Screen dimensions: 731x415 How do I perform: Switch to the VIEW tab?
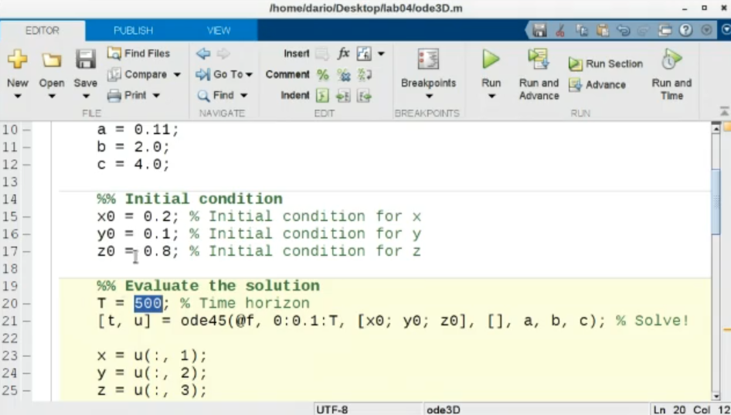tap(219, 31)
